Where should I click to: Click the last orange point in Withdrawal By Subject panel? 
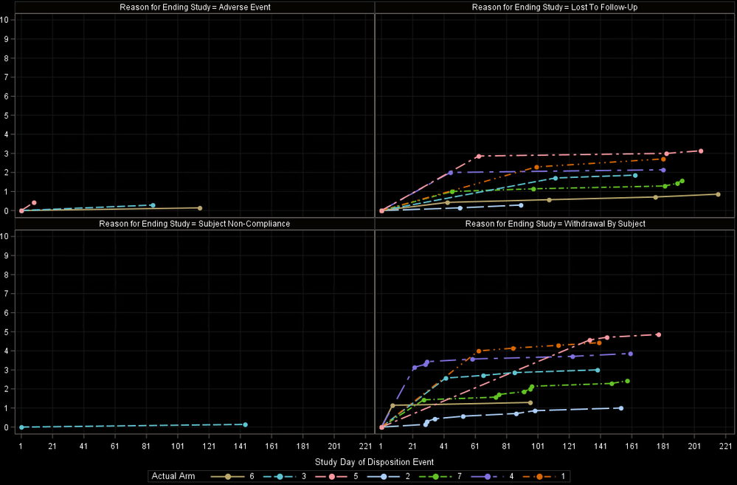click(599, 343)
